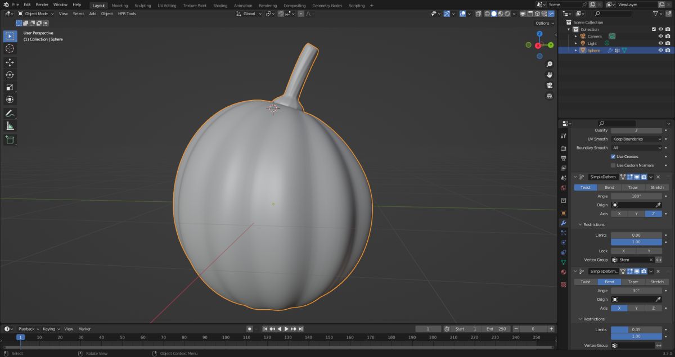The image size is (675, 357).
Task: Open the Render properties tab
Action: pos(564,148)
